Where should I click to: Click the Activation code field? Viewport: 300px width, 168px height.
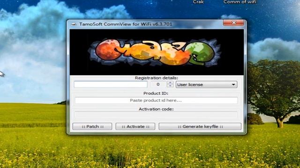click(156, 115)
